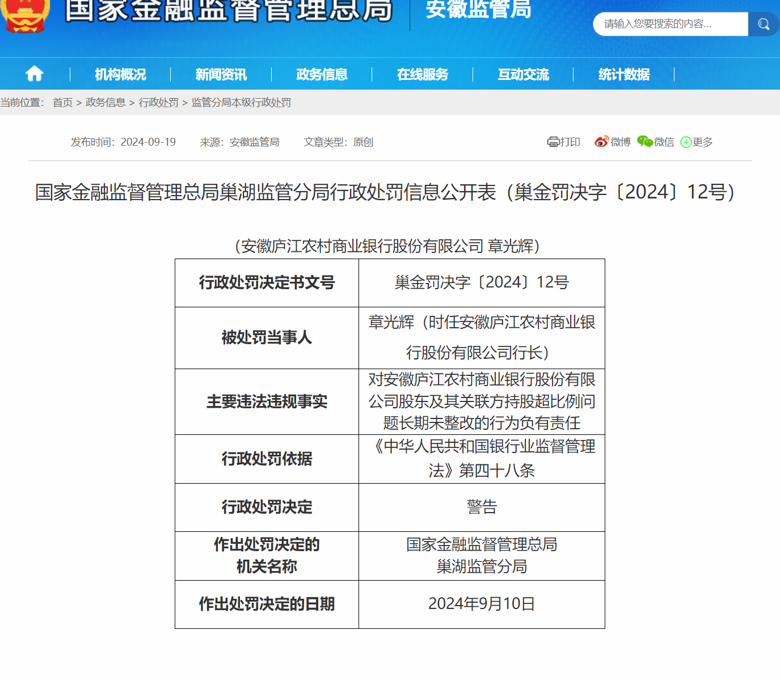Share via the Weibo icon

601,142
